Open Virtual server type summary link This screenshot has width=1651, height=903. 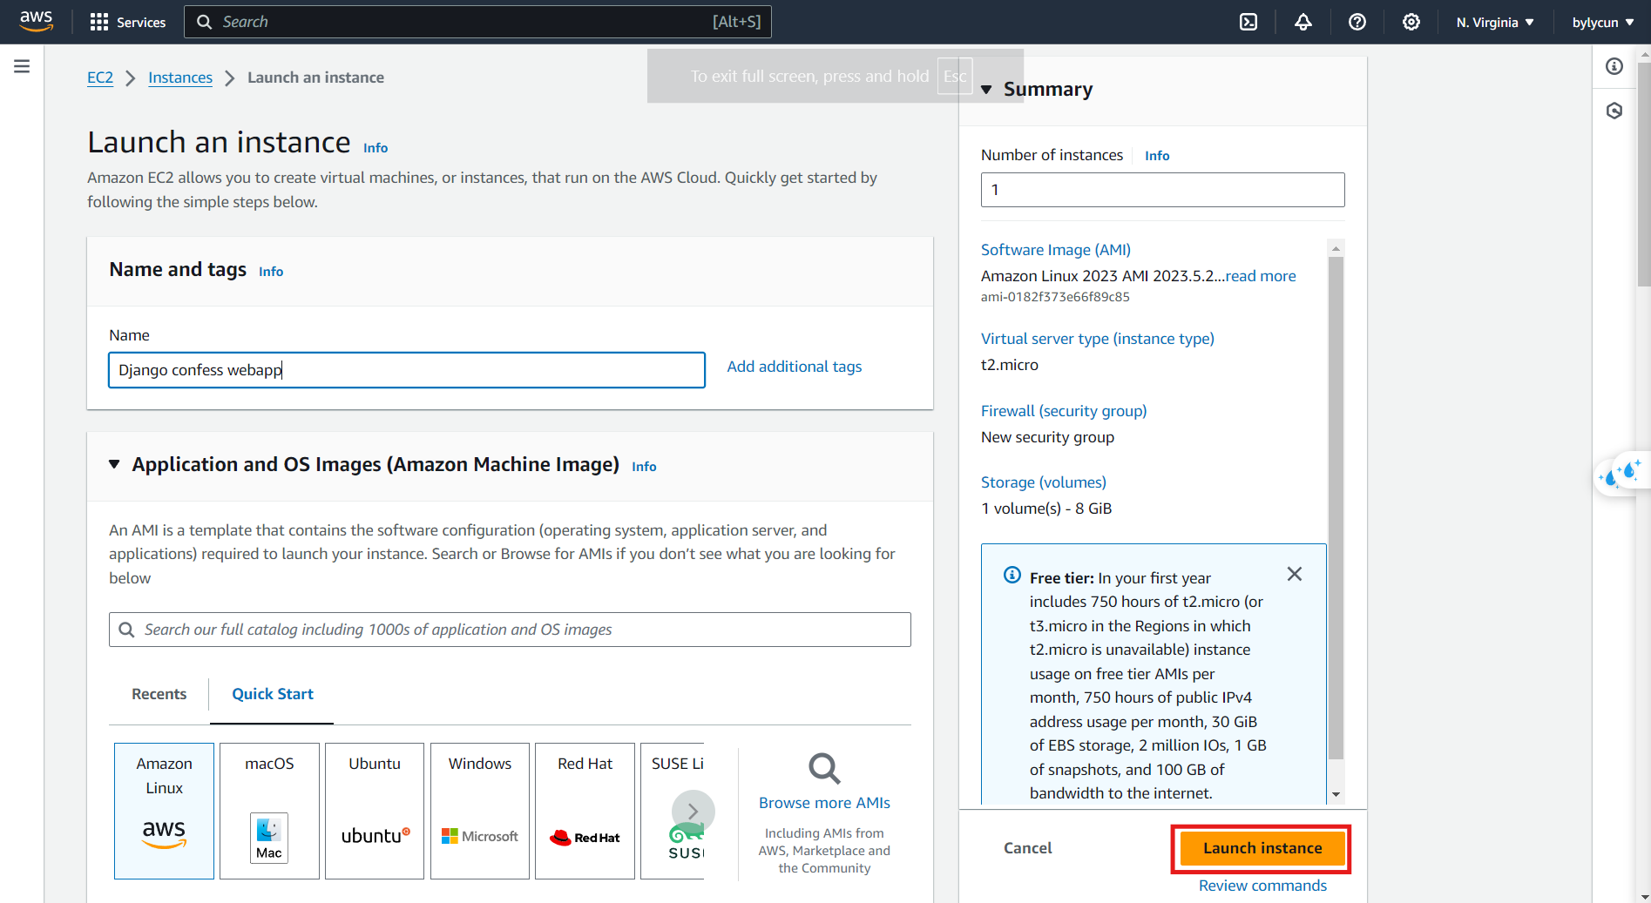(x=1098, y=339)
